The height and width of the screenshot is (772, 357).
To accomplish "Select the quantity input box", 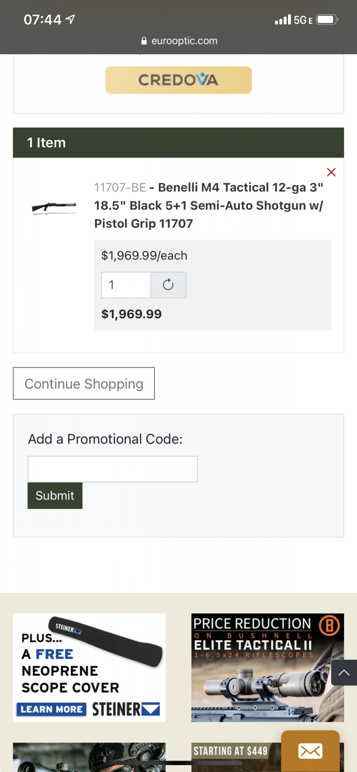I will tap(126, 285).
